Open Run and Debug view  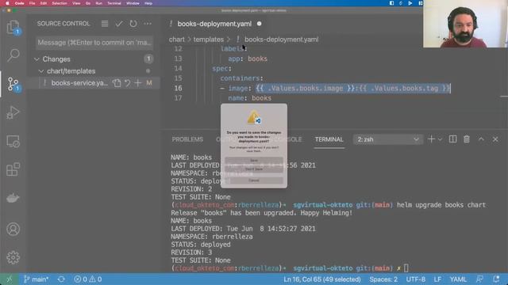click(13, 112)
